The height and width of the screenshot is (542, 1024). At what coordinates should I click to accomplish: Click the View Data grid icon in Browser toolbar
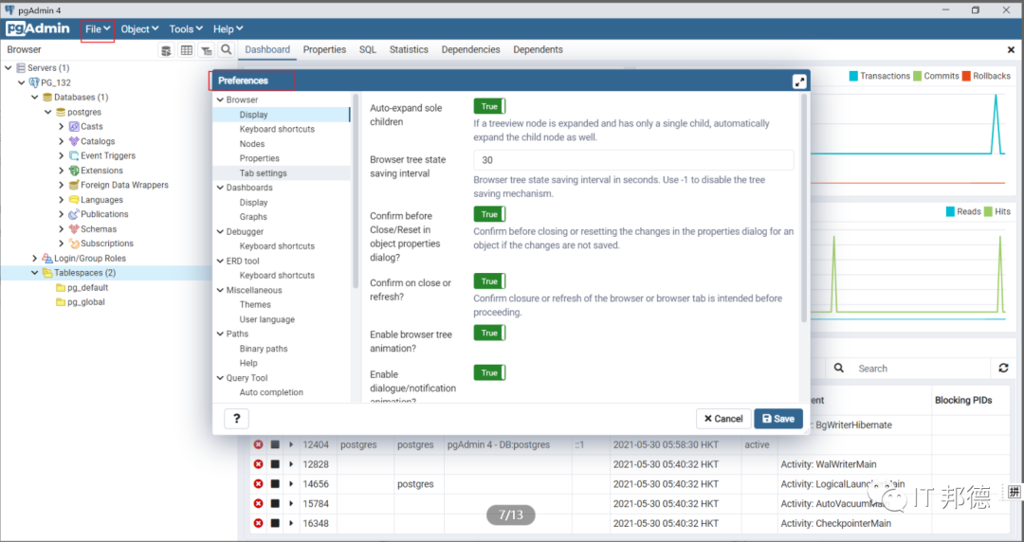tap(186, 50)
